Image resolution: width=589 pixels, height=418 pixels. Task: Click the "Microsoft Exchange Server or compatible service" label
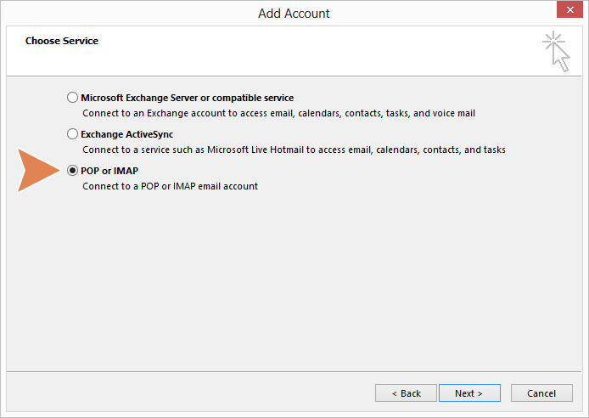point(187,98)
